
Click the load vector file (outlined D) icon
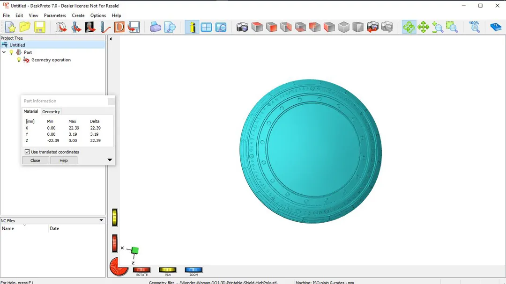[x=60, y=27]
